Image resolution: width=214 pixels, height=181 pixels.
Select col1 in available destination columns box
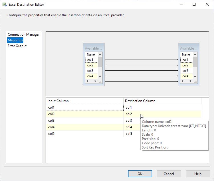pyautogui.click(x=186, y=60)
